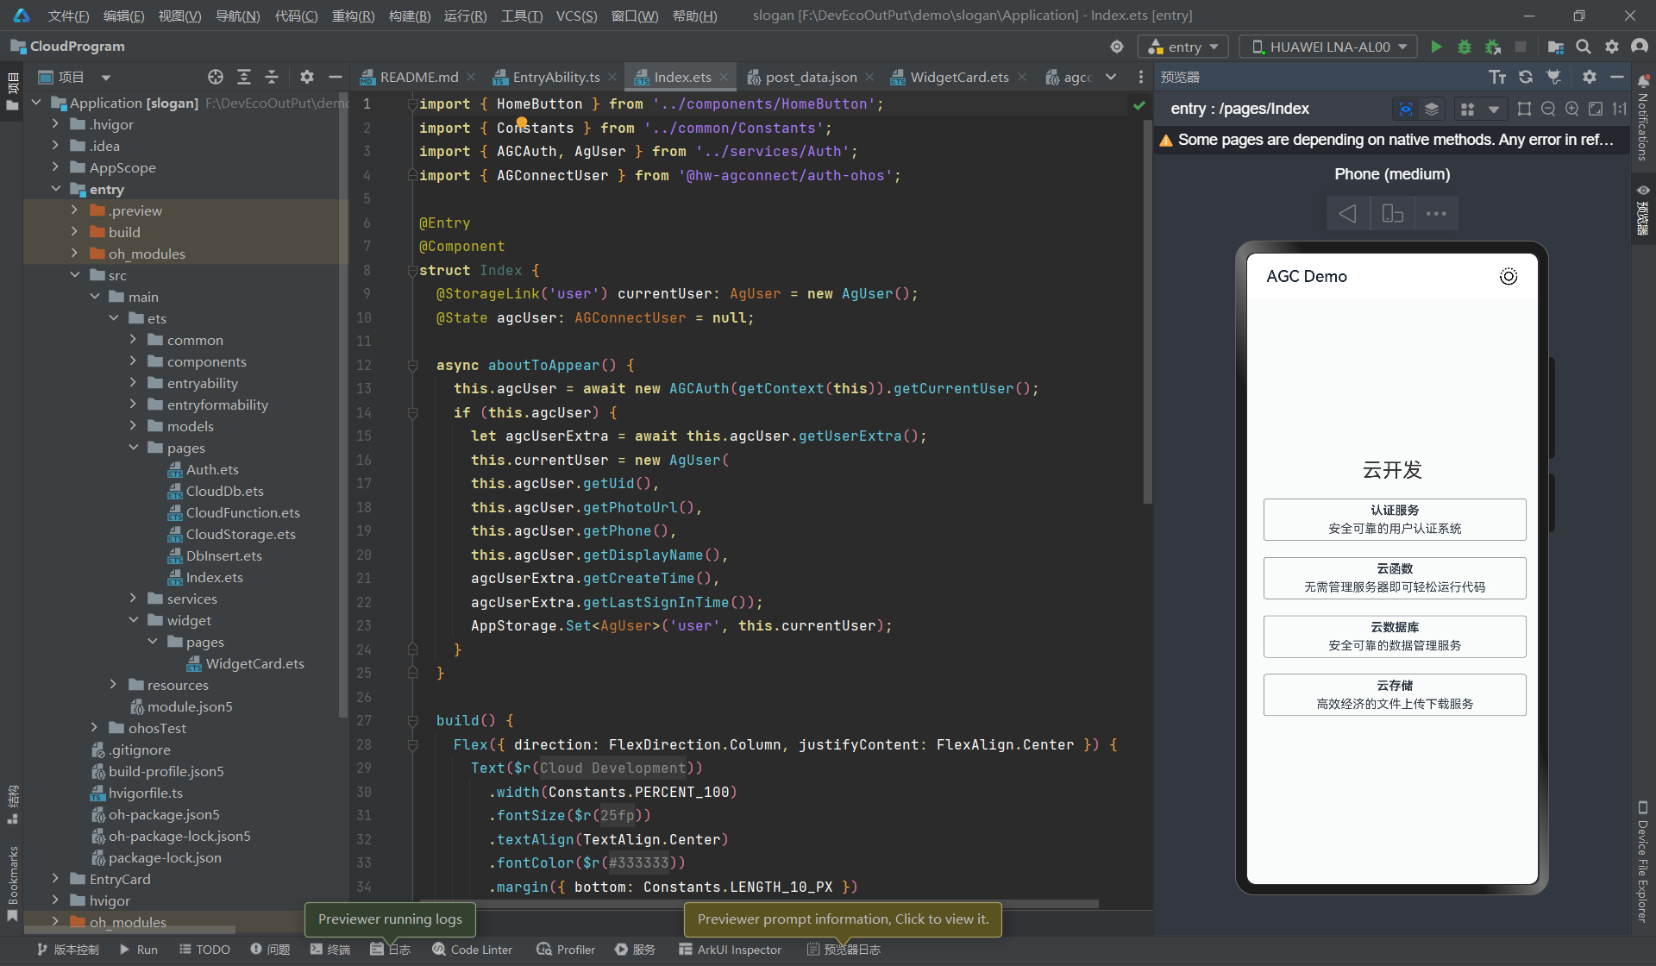This screenshot has height=966, width=1656.
Task: Click the locate file target icon in project panel
Action: click(216, 78)
